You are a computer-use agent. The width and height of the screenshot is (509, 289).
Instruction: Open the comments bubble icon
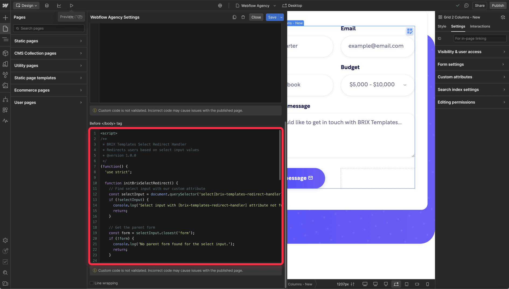coord(466,5)
